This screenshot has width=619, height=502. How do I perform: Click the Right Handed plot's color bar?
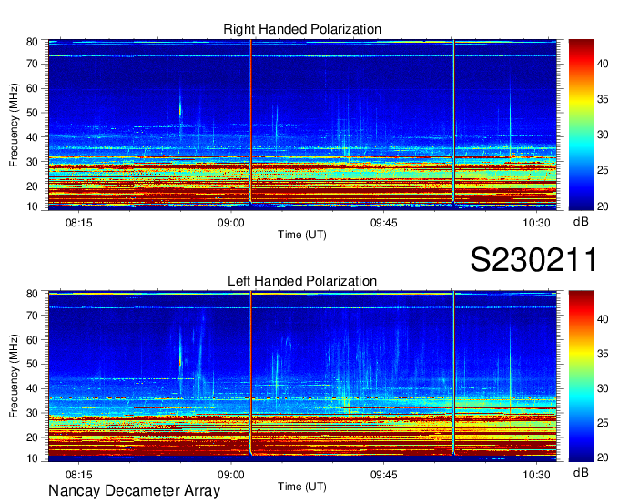581,125
